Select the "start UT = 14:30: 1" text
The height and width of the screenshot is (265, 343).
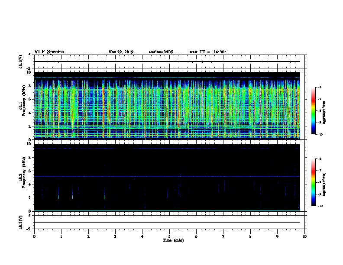(209, 52)
